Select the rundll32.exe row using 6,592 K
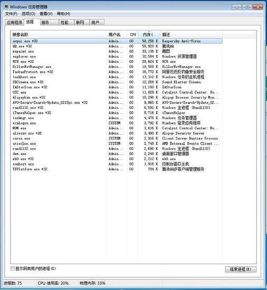 tap(117, 108)
